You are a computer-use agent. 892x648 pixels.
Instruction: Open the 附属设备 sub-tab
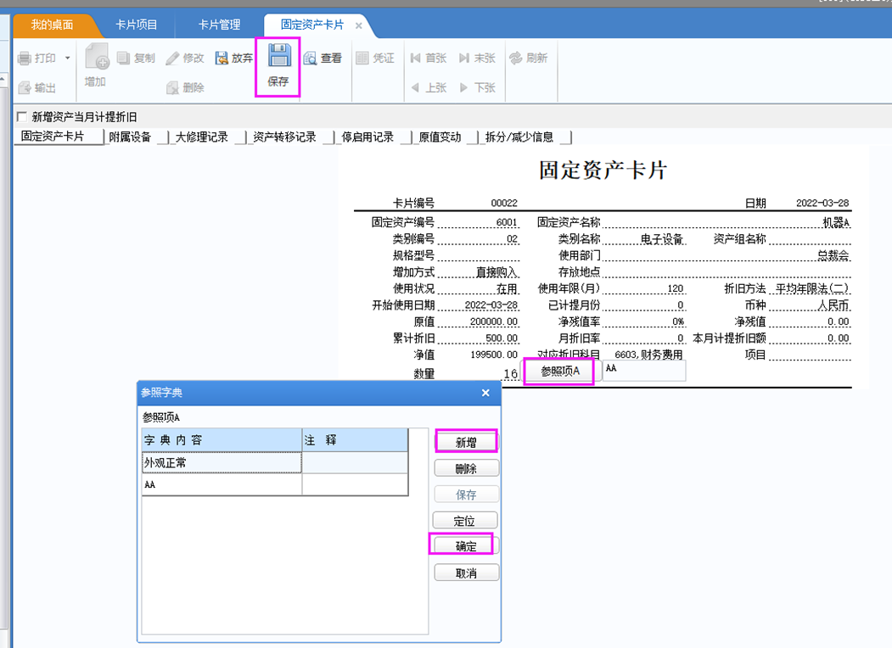[130, 137]
